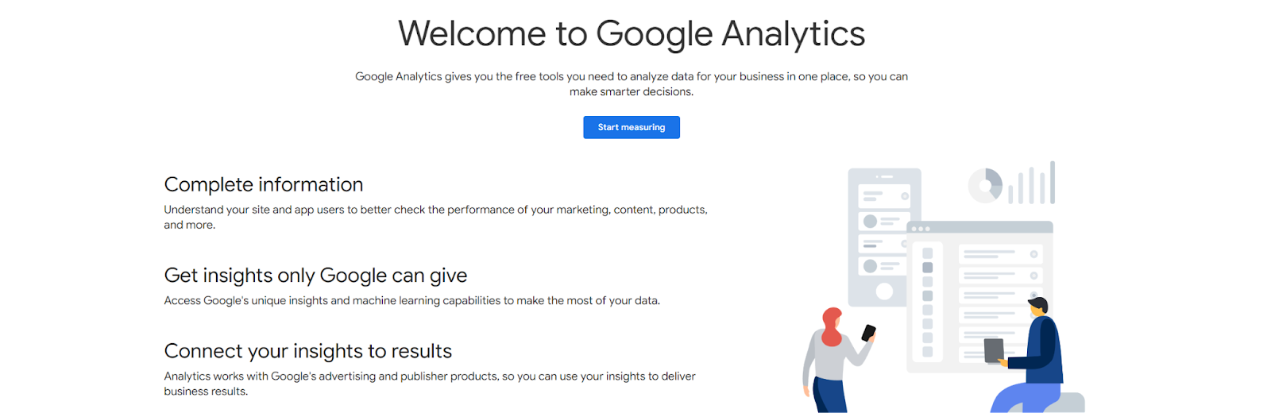Click the text about machine learning capabilities
The width and height of the screenshot is (1271, 413).
(x=411, y=300)
